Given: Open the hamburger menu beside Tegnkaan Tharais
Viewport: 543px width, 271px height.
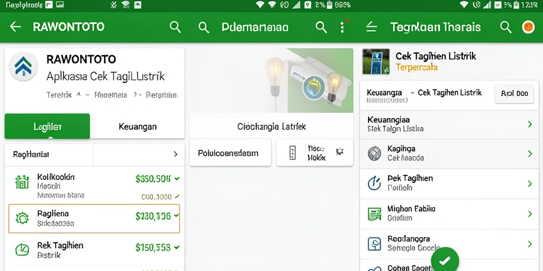Looking at the screenshot, I should click(372, 27).
